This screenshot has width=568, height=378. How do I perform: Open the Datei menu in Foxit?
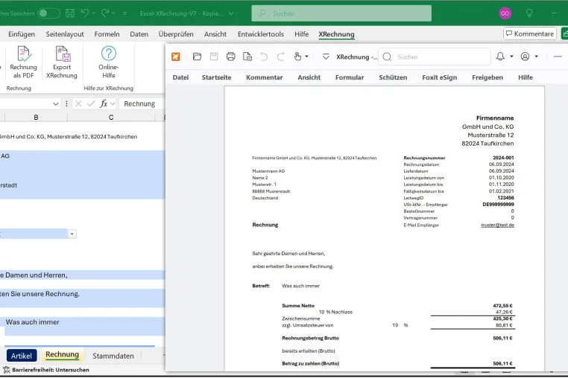pyautogui.click(x=180, y=77)
